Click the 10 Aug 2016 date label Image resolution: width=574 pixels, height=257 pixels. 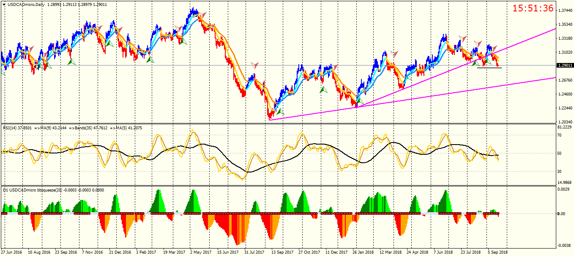pyautogui.click(x=39, y=252)
